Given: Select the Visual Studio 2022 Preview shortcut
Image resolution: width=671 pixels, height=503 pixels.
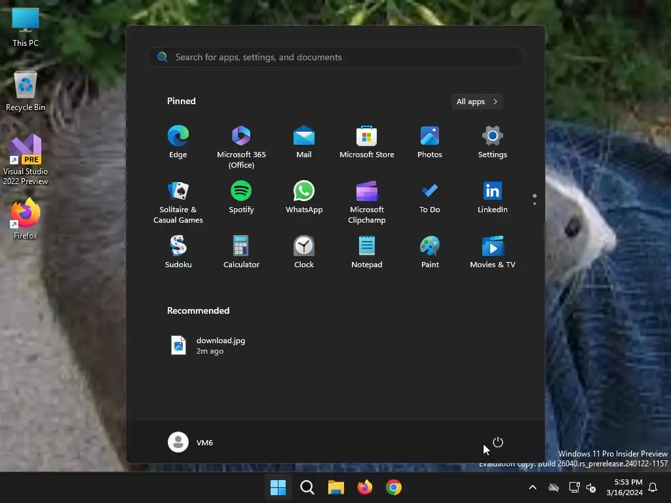Looking at the screenshot, I should [26, 160].
